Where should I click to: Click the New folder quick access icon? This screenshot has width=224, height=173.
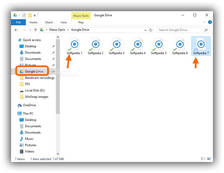30,15
